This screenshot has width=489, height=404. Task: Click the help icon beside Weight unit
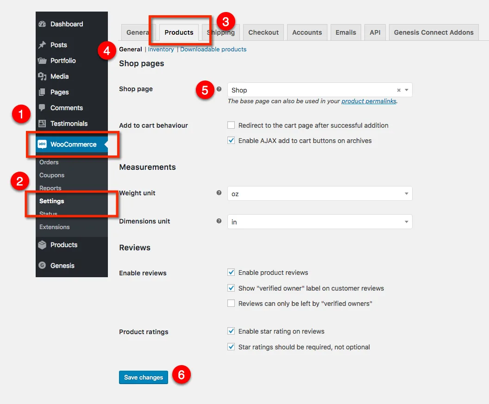tap(219, 193)
